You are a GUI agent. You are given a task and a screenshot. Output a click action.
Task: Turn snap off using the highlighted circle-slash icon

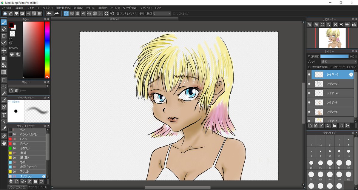click(x=66, y=13)
